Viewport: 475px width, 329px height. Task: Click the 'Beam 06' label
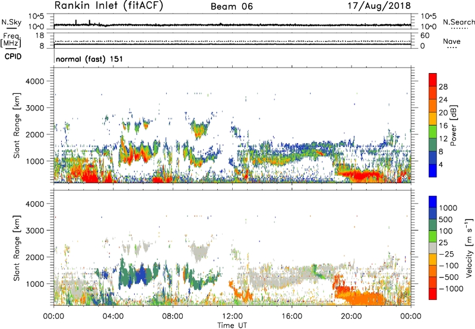232,7
